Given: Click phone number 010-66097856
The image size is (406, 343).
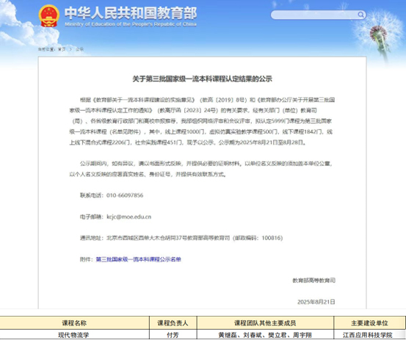Looking at the screenshot, I should point(125,195).
